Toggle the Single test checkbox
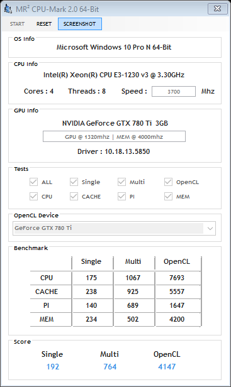 point(74,182)
